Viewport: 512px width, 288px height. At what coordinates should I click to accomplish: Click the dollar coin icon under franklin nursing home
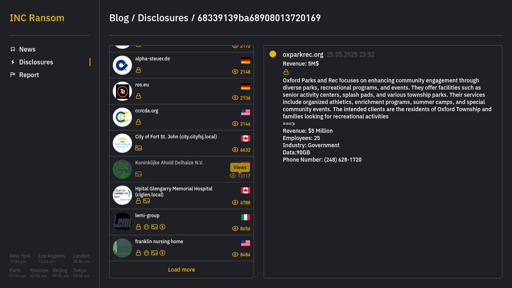162,253
